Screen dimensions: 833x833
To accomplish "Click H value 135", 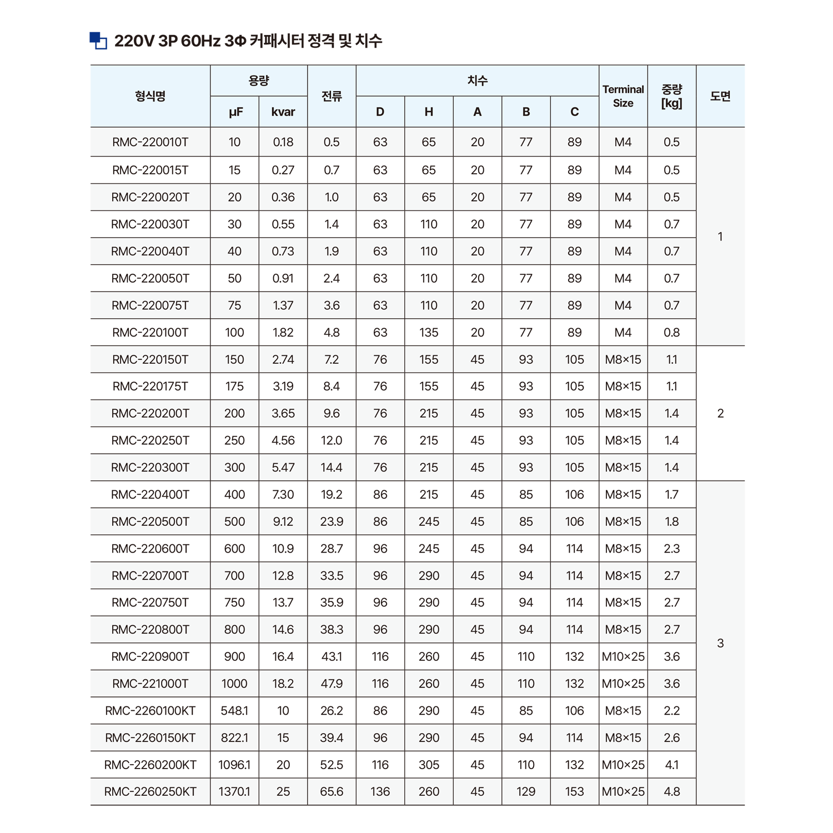I will [429, 332].
